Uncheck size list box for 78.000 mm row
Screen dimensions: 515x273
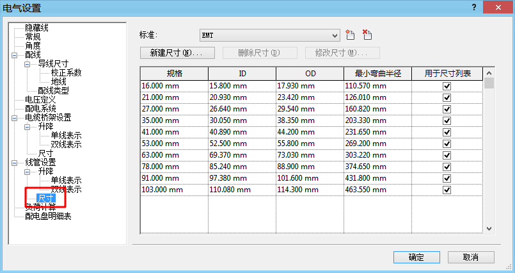447,167
